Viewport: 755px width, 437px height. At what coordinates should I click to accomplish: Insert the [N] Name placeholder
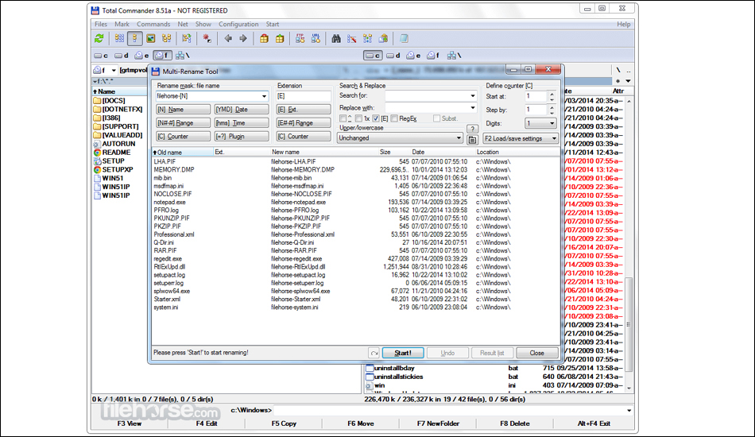point(183,110)
